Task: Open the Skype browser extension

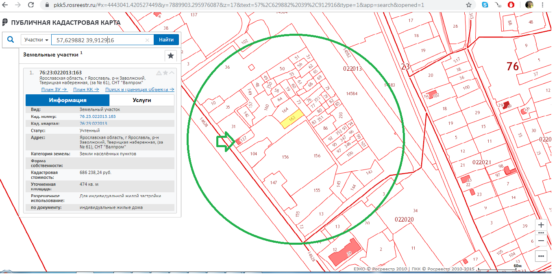Action: point(485,5)
